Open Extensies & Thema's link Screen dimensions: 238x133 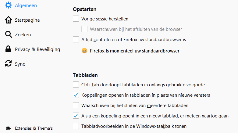point(34,128)
